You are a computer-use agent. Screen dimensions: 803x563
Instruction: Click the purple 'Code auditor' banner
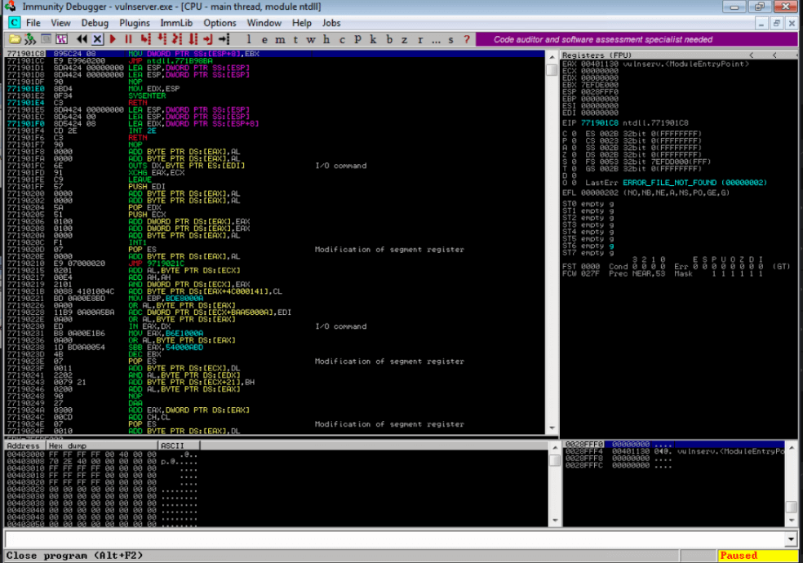pyautogui.click(x=637, y=39)
